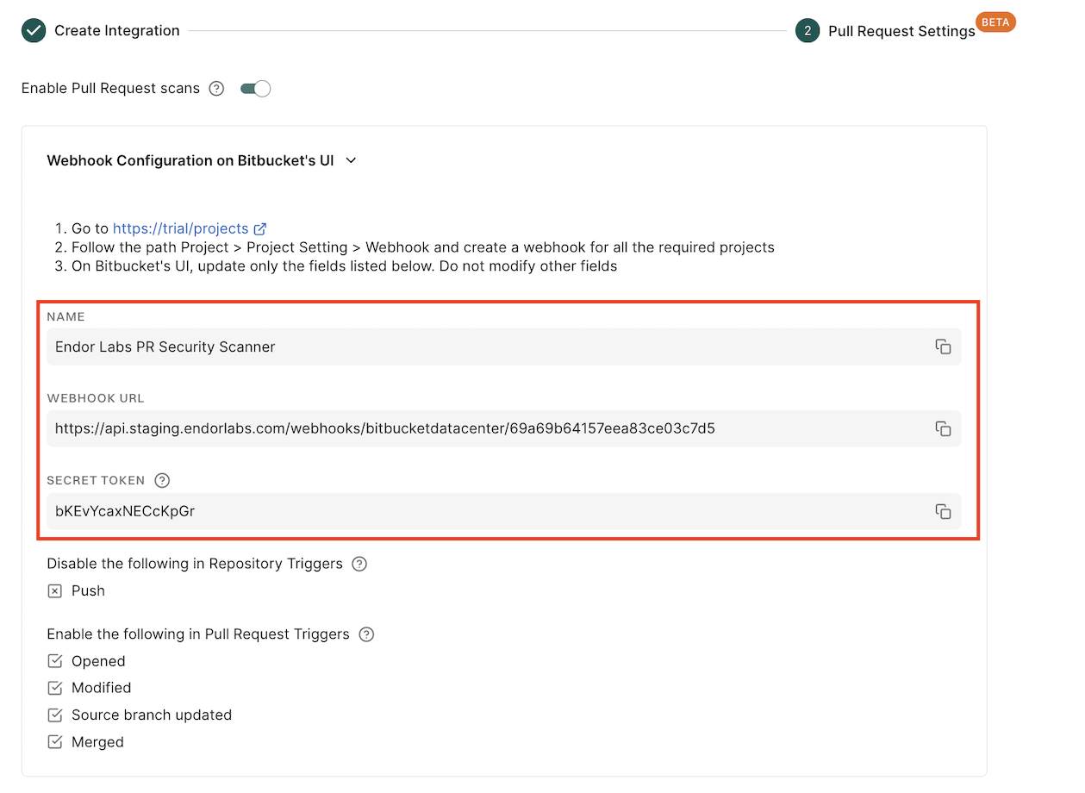Click the green Create Integration checkmark
1085x793 pixels.
pos(33,30)
